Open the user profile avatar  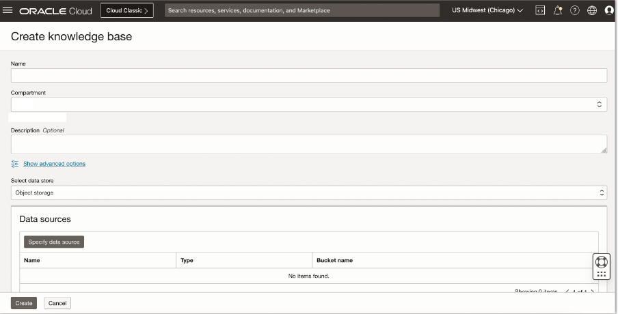tap(609, 11)
